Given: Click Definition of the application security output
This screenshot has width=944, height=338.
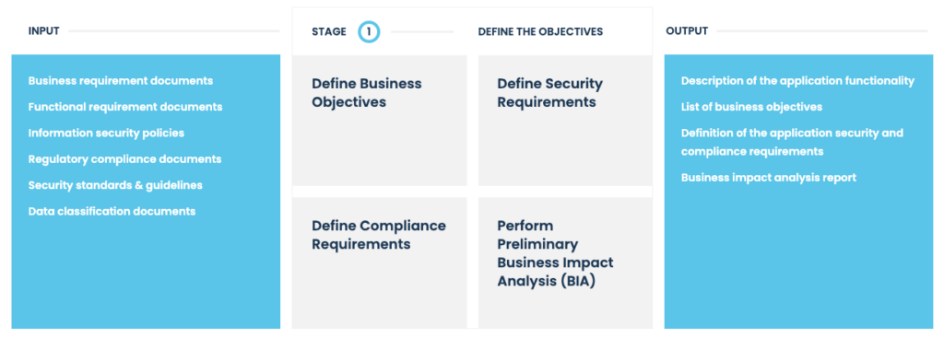Looking at the screenshot, I should (x=792, y=142).
